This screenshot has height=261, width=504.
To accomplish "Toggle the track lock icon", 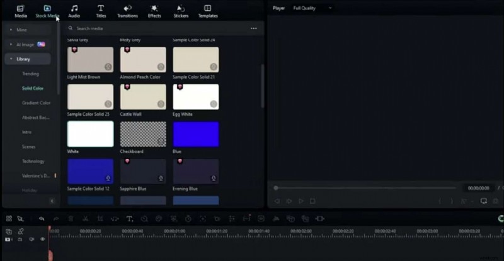I will click(x=20, y=240).
